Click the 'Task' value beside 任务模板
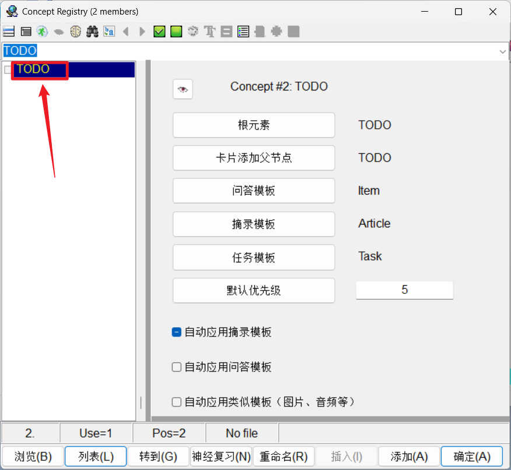This screenshot has height=470, width=511. [x=370, y=257]
